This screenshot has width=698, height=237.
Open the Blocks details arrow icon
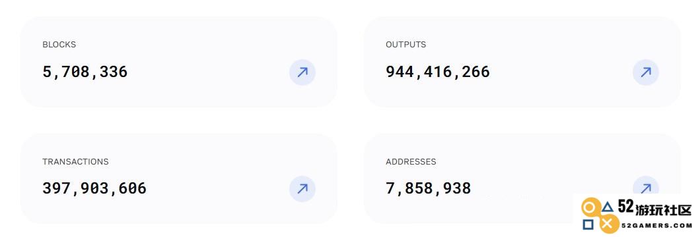coord(302,72)
